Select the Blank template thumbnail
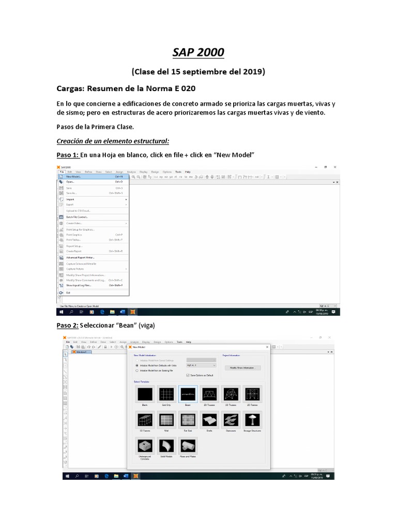 145,394
